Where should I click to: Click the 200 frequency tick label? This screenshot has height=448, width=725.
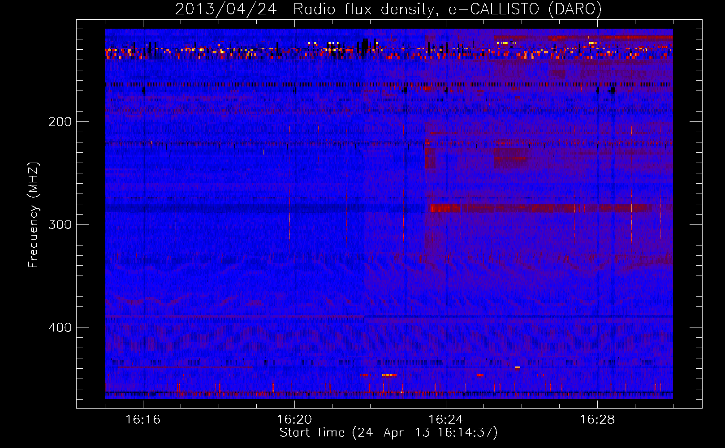click(60, 122)
